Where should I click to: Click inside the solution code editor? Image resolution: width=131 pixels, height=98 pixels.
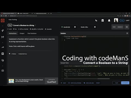click(x=95, y=48)
